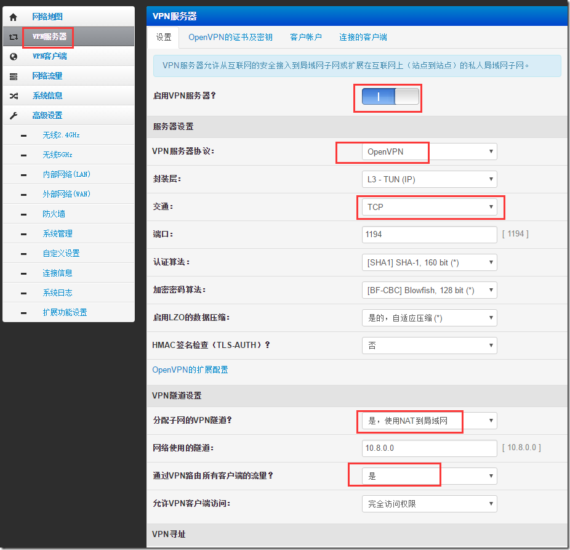Switch to the OpenVPN的证书及密钥 tab
Viewport: 570px width, 550px height.
pyautogui.click(x=230, y=37)
